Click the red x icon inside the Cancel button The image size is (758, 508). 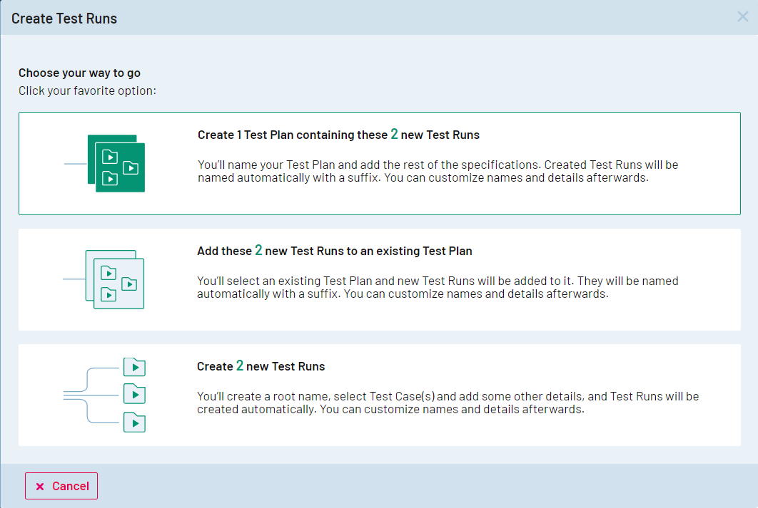tap(40, 486)
